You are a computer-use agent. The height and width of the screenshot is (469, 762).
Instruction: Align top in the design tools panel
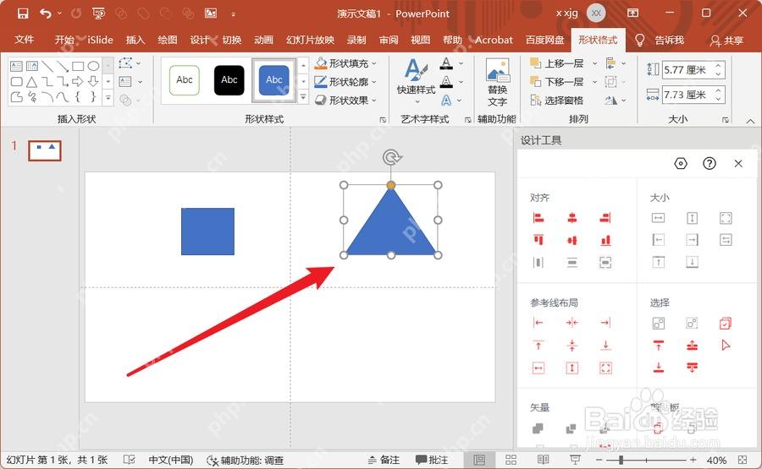538,240
